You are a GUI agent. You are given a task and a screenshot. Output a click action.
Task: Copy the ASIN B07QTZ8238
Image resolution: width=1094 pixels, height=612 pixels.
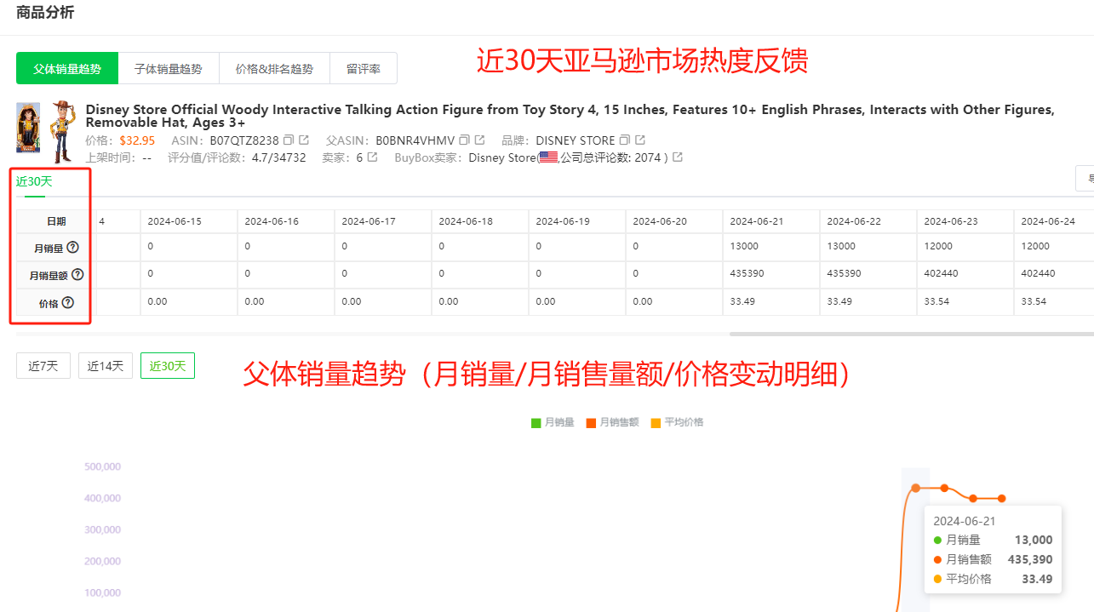pos(289,140)
